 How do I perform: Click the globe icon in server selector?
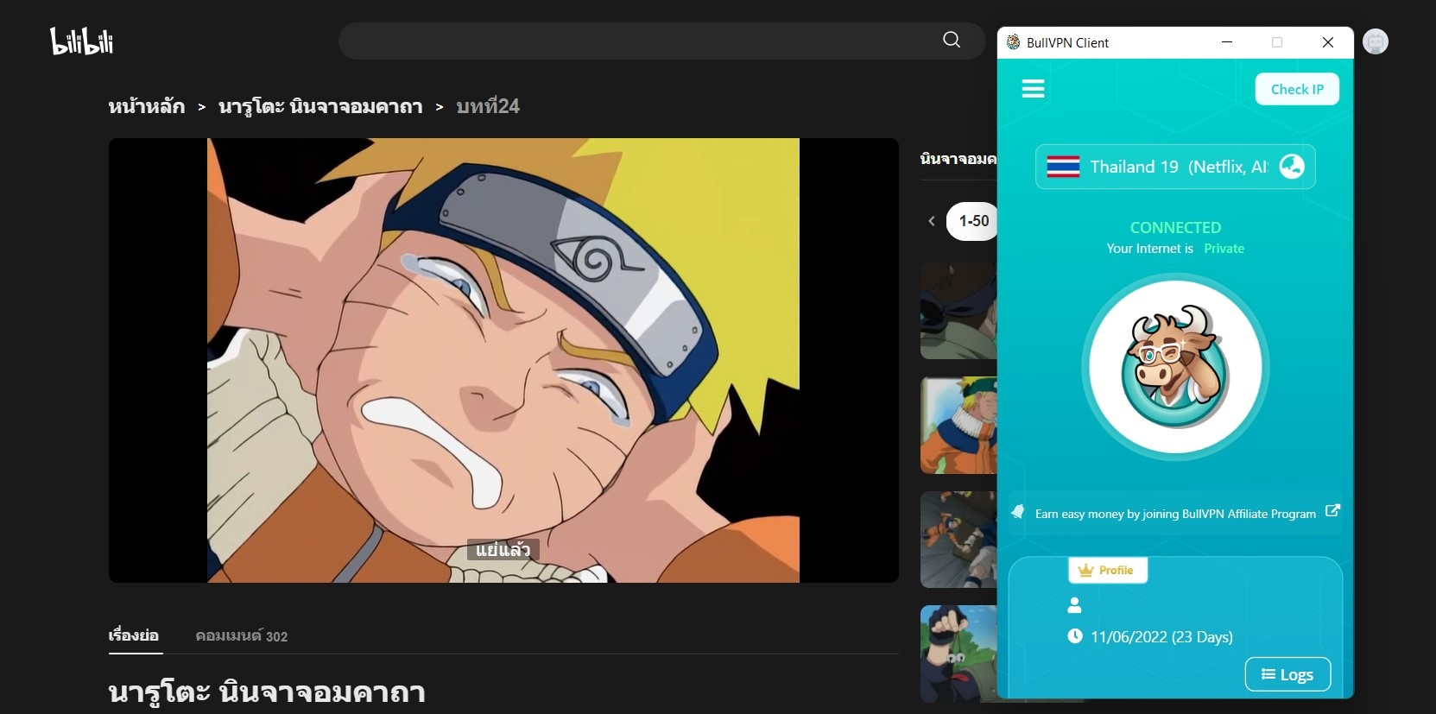pos(1291,166)
